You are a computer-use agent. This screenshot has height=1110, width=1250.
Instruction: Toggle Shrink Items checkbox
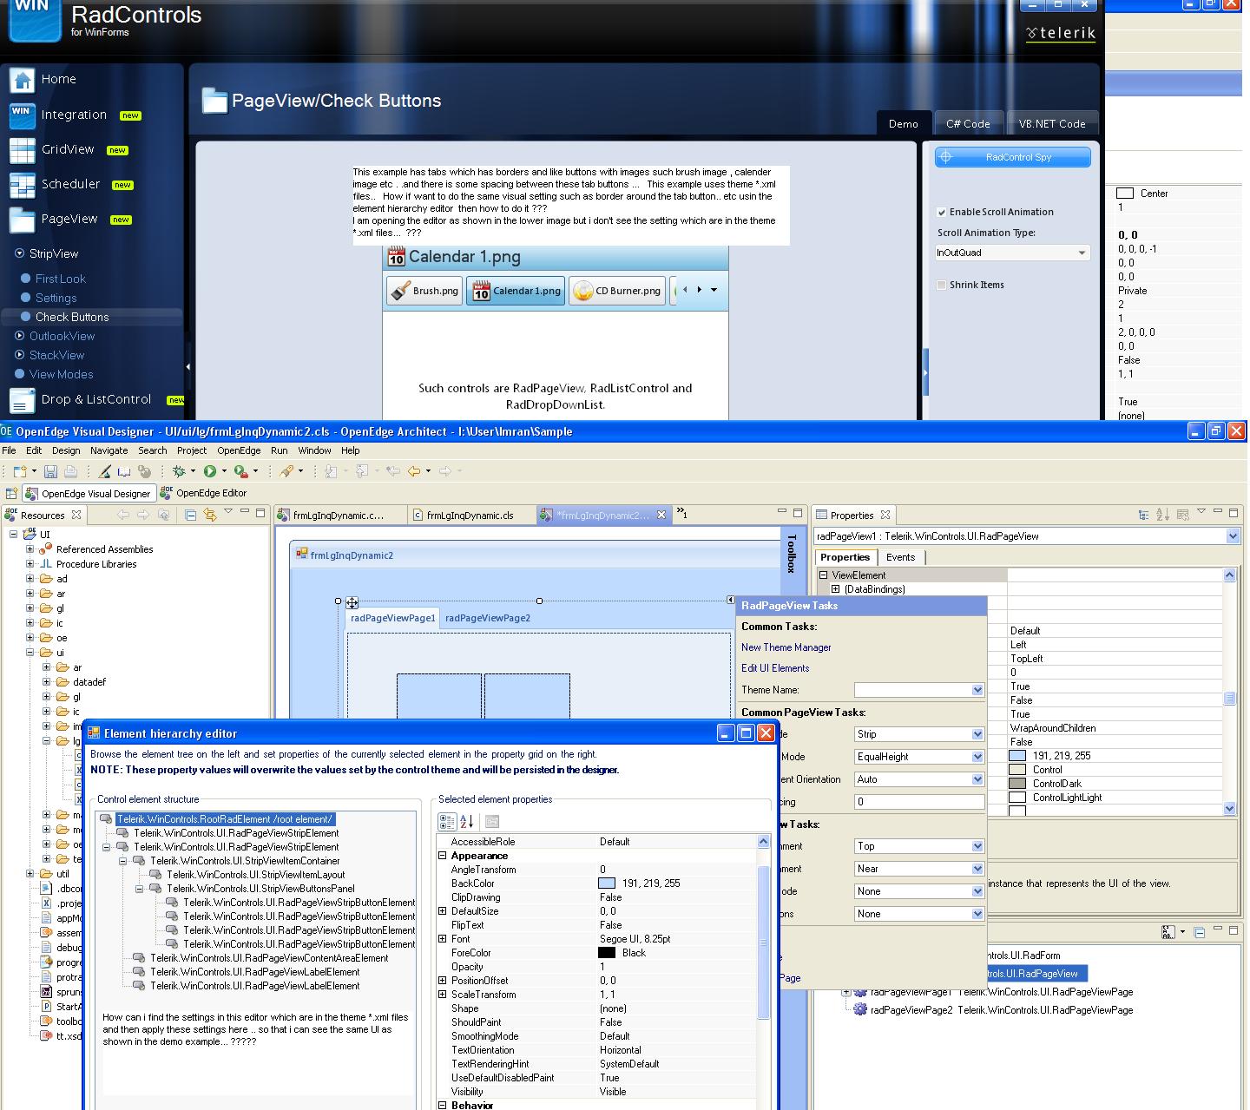pyautogui.click(x=942, y=285)
